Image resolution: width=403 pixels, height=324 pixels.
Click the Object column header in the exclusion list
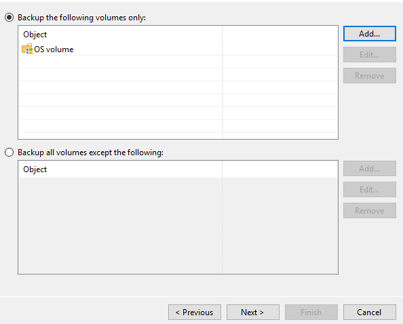click(120, 169)
